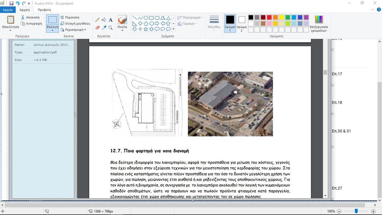
Task: Pick the straight line shape
Action: pos(134,18)
